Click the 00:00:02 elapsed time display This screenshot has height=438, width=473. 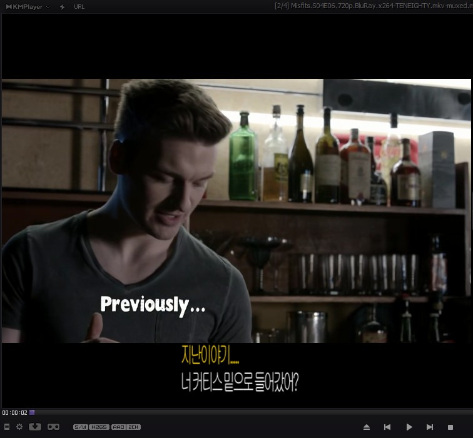14,412
